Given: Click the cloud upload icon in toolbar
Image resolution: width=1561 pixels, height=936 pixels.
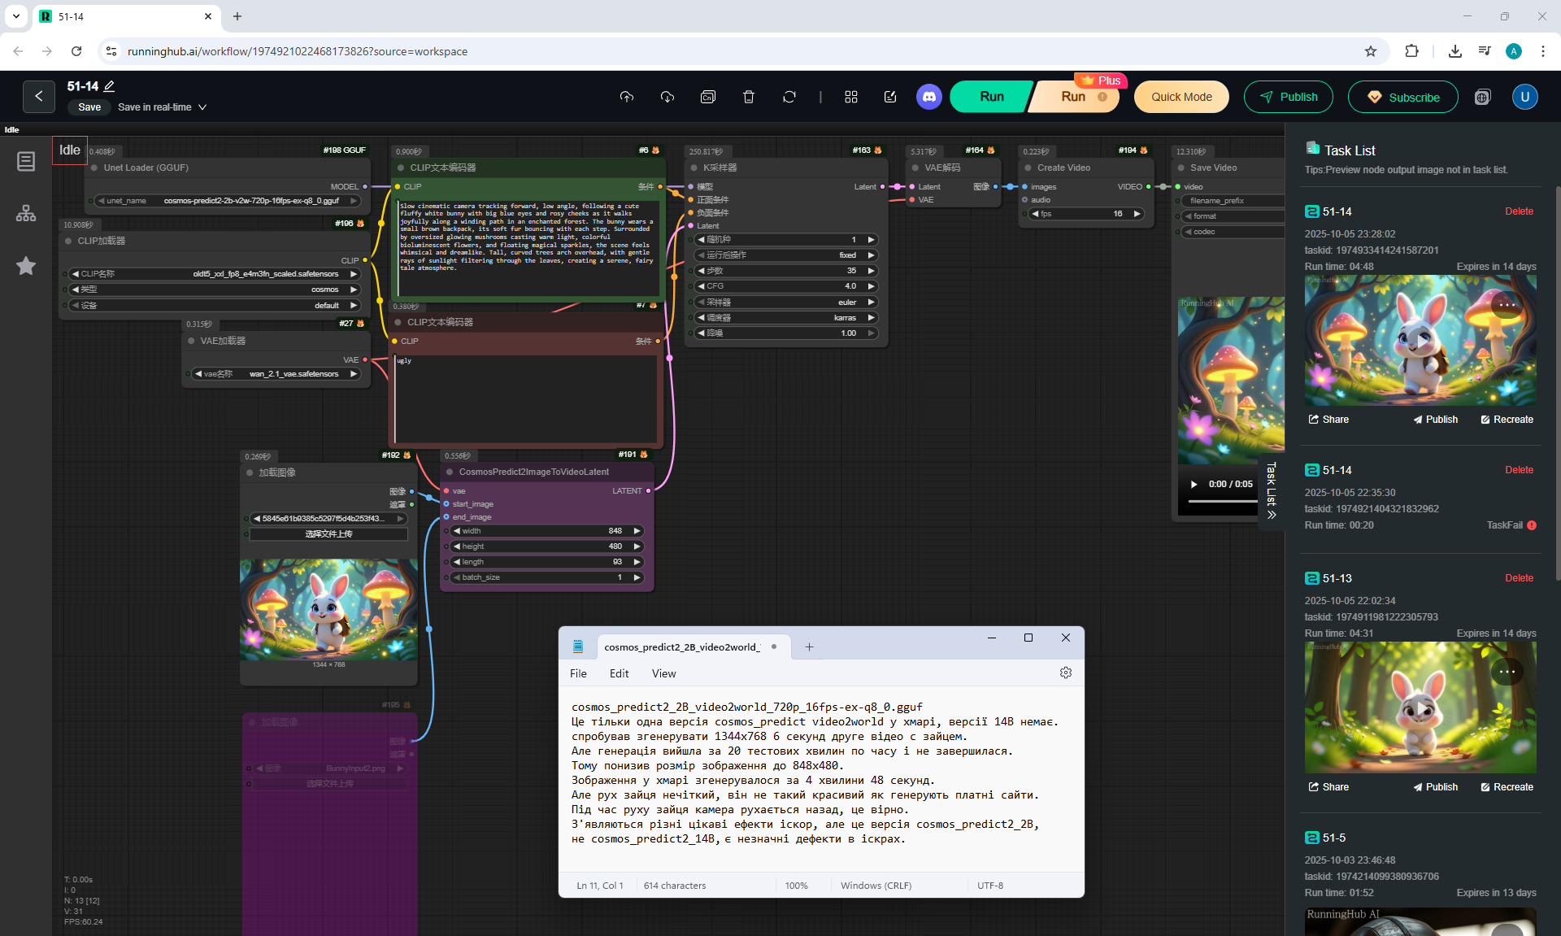Looking at the screenshot, I should click(626, 97).
